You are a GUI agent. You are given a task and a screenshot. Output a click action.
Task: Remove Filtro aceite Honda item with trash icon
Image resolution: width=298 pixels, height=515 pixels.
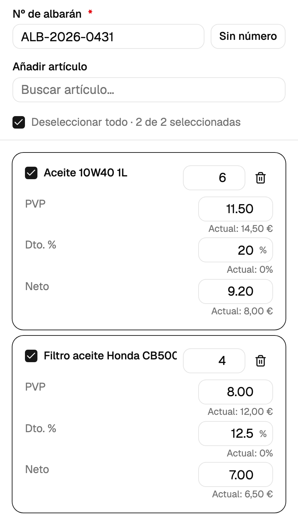coord(260,361)
